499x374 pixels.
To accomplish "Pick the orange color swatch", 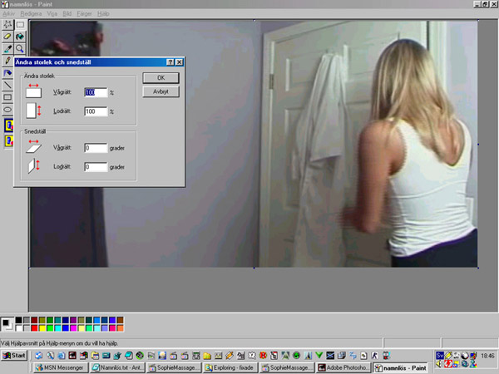I will pos(120,328).
